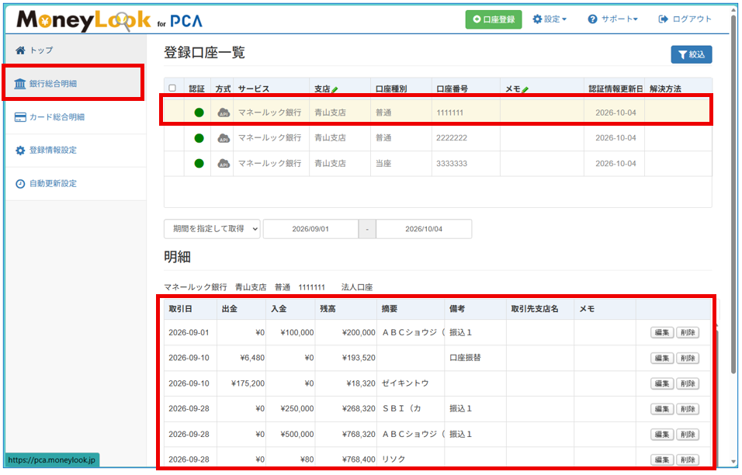Open the サポート dropdown menu
742x475 pixels.
pyautogui.click(x=613, y=19)
